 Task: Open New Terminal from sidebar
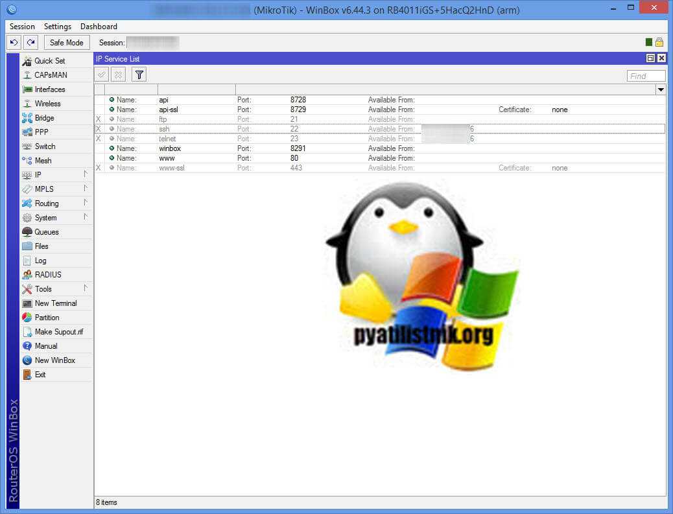coord(56,303)
